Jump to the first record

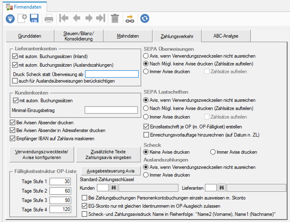coord(64,18)
